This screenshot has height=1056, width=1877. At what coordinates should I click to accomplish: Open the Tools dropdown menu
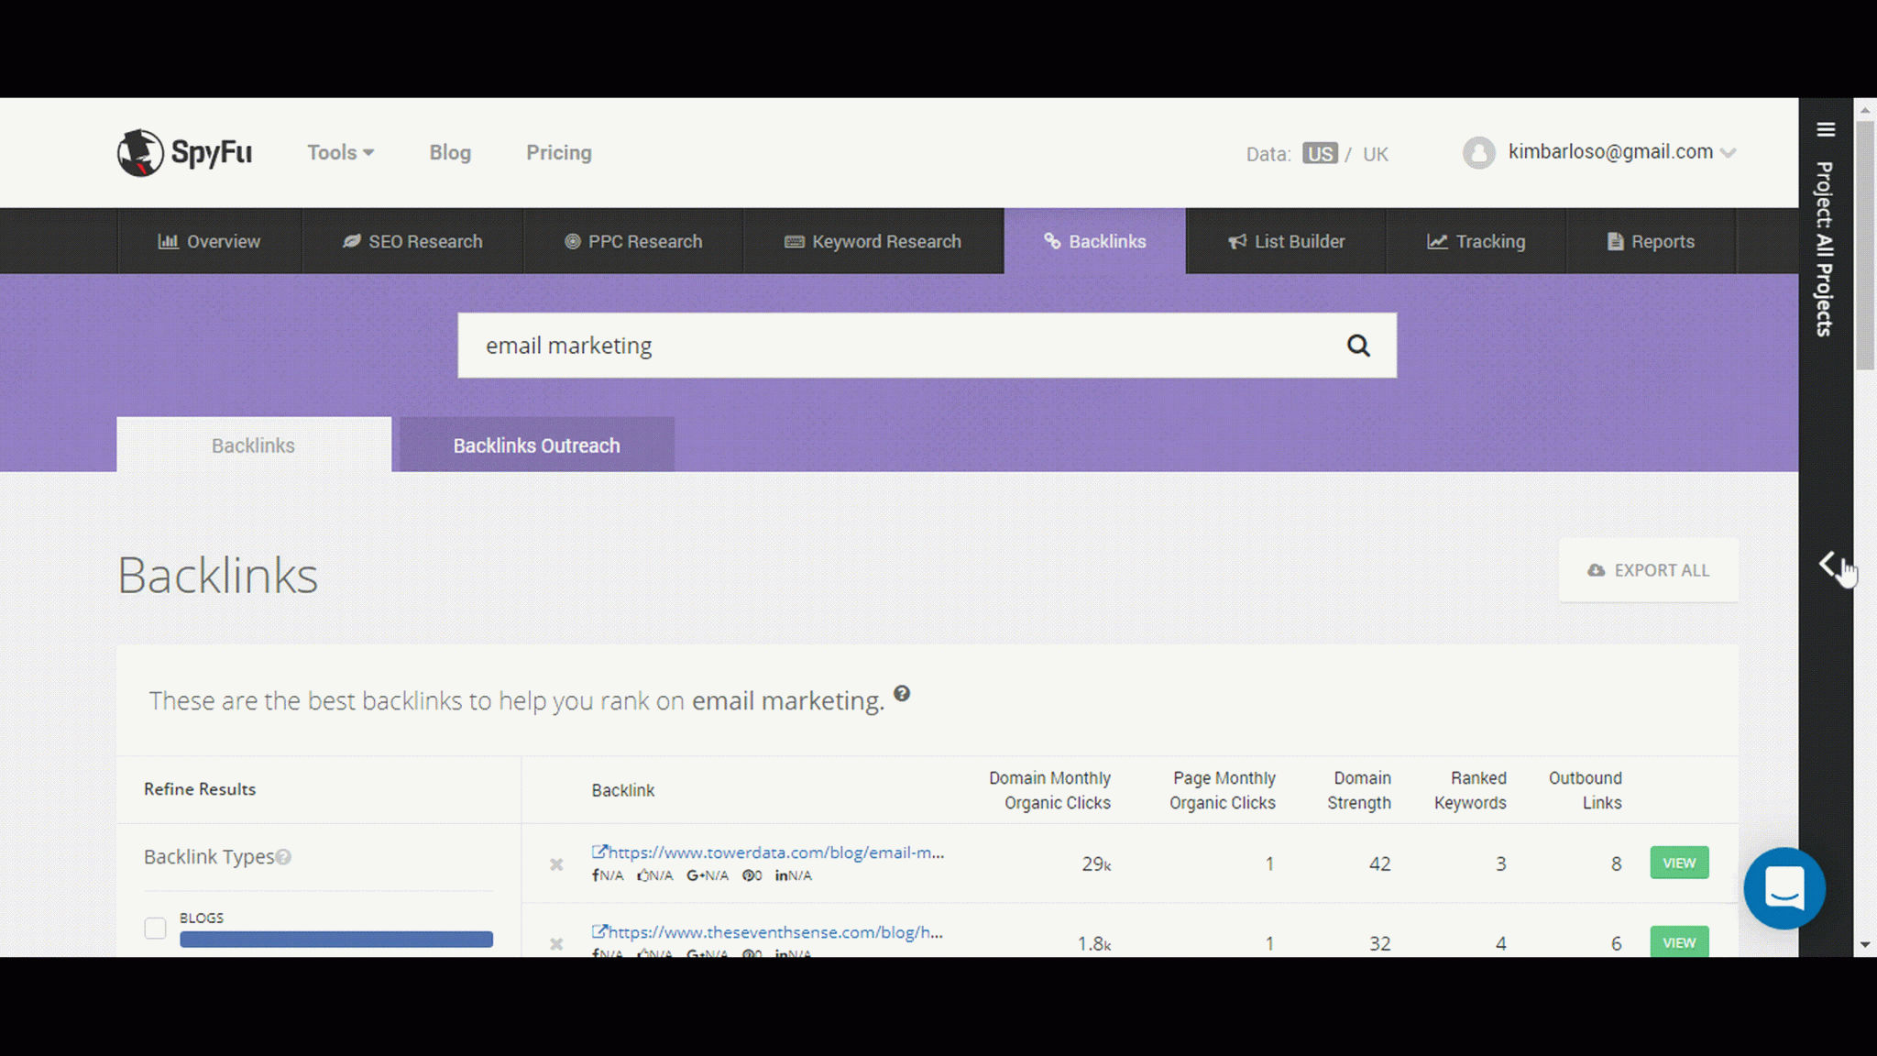pyautogui.click(x=340, y=152)
